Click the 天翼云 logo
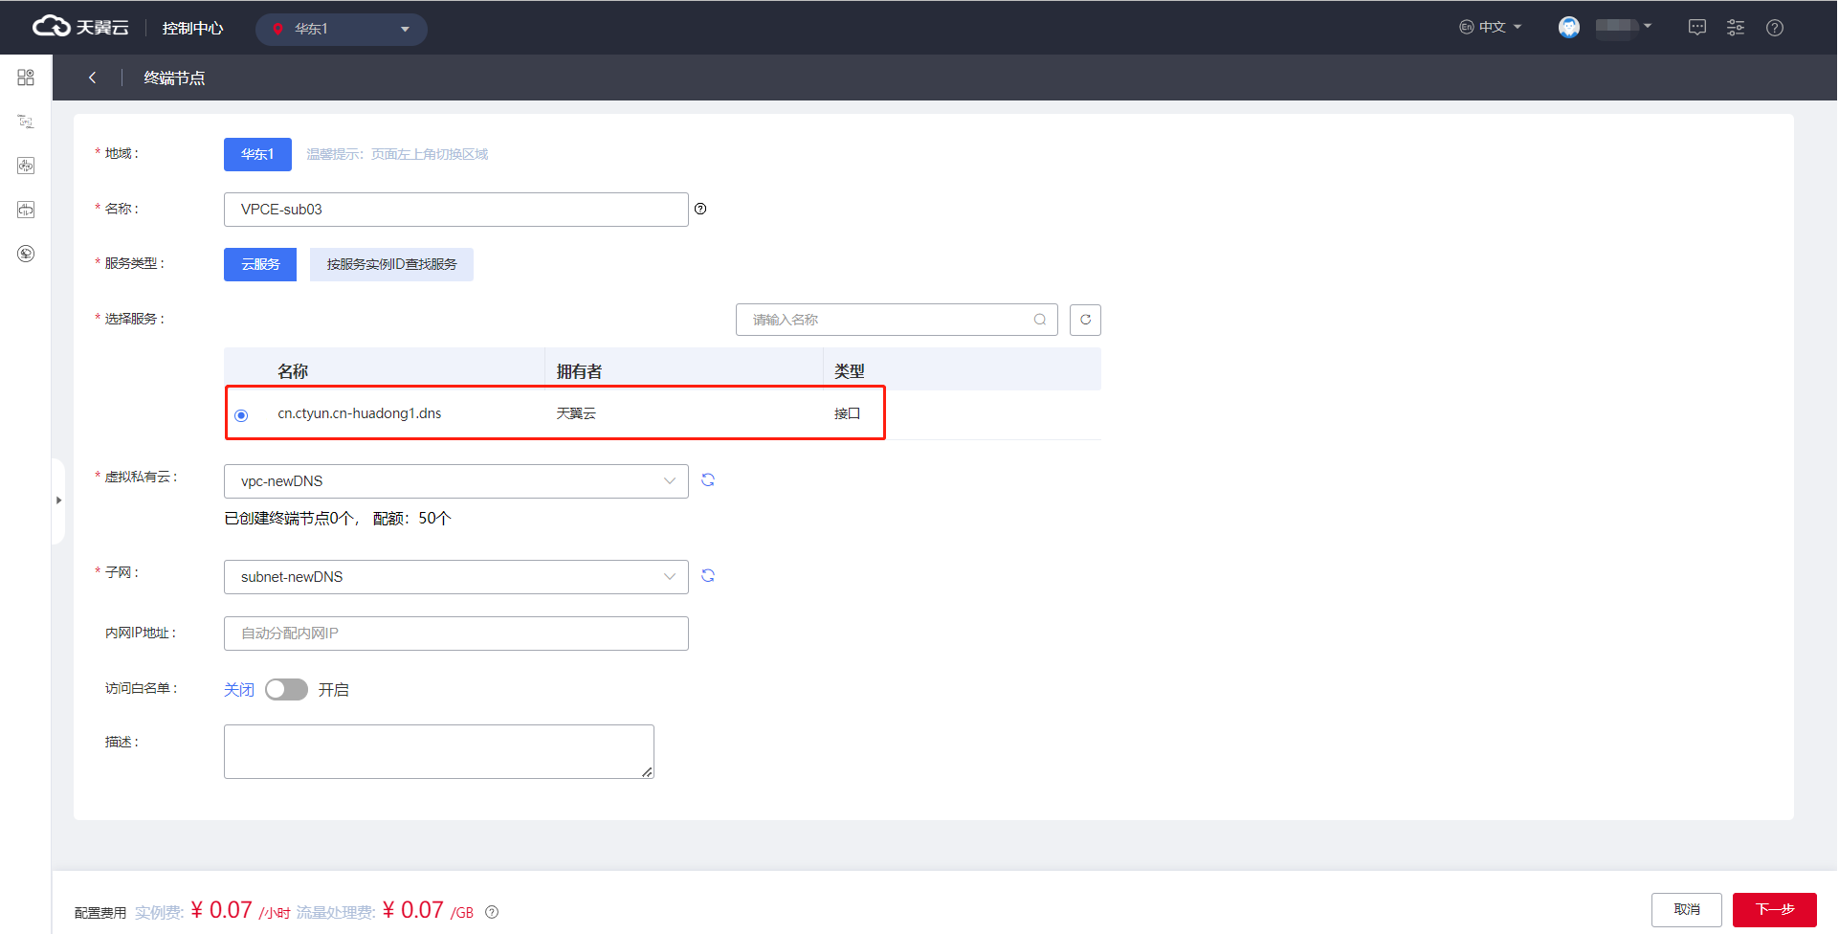This screenshot has width=1839, height=934. [80, 28]
